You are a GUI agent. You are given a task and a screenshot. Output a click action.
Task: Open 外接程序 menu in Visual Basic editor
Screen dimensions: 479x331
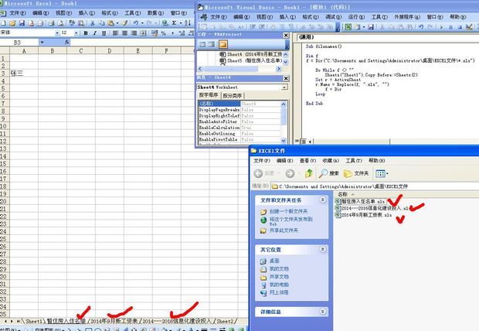tap(407, 17)
